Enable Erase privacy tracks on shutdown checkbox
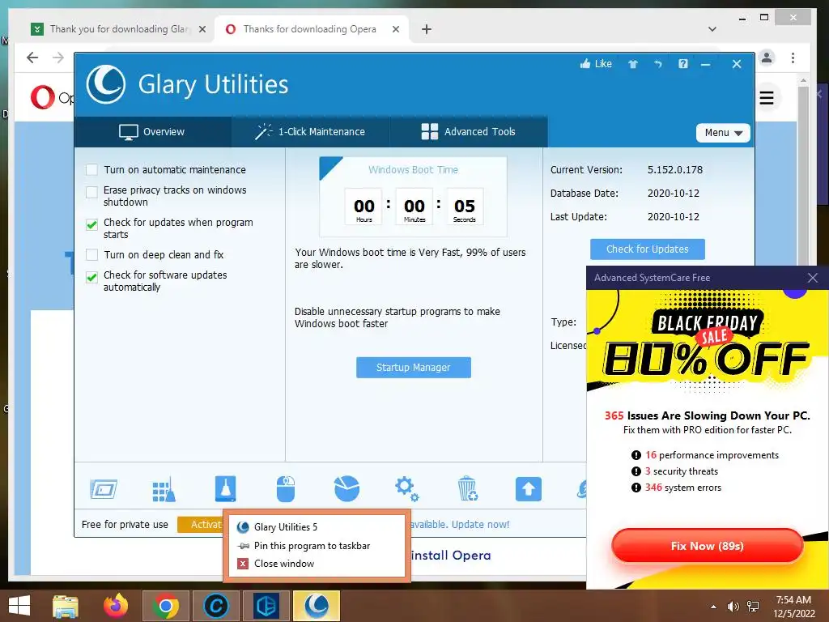 click(x=92, y=191)
